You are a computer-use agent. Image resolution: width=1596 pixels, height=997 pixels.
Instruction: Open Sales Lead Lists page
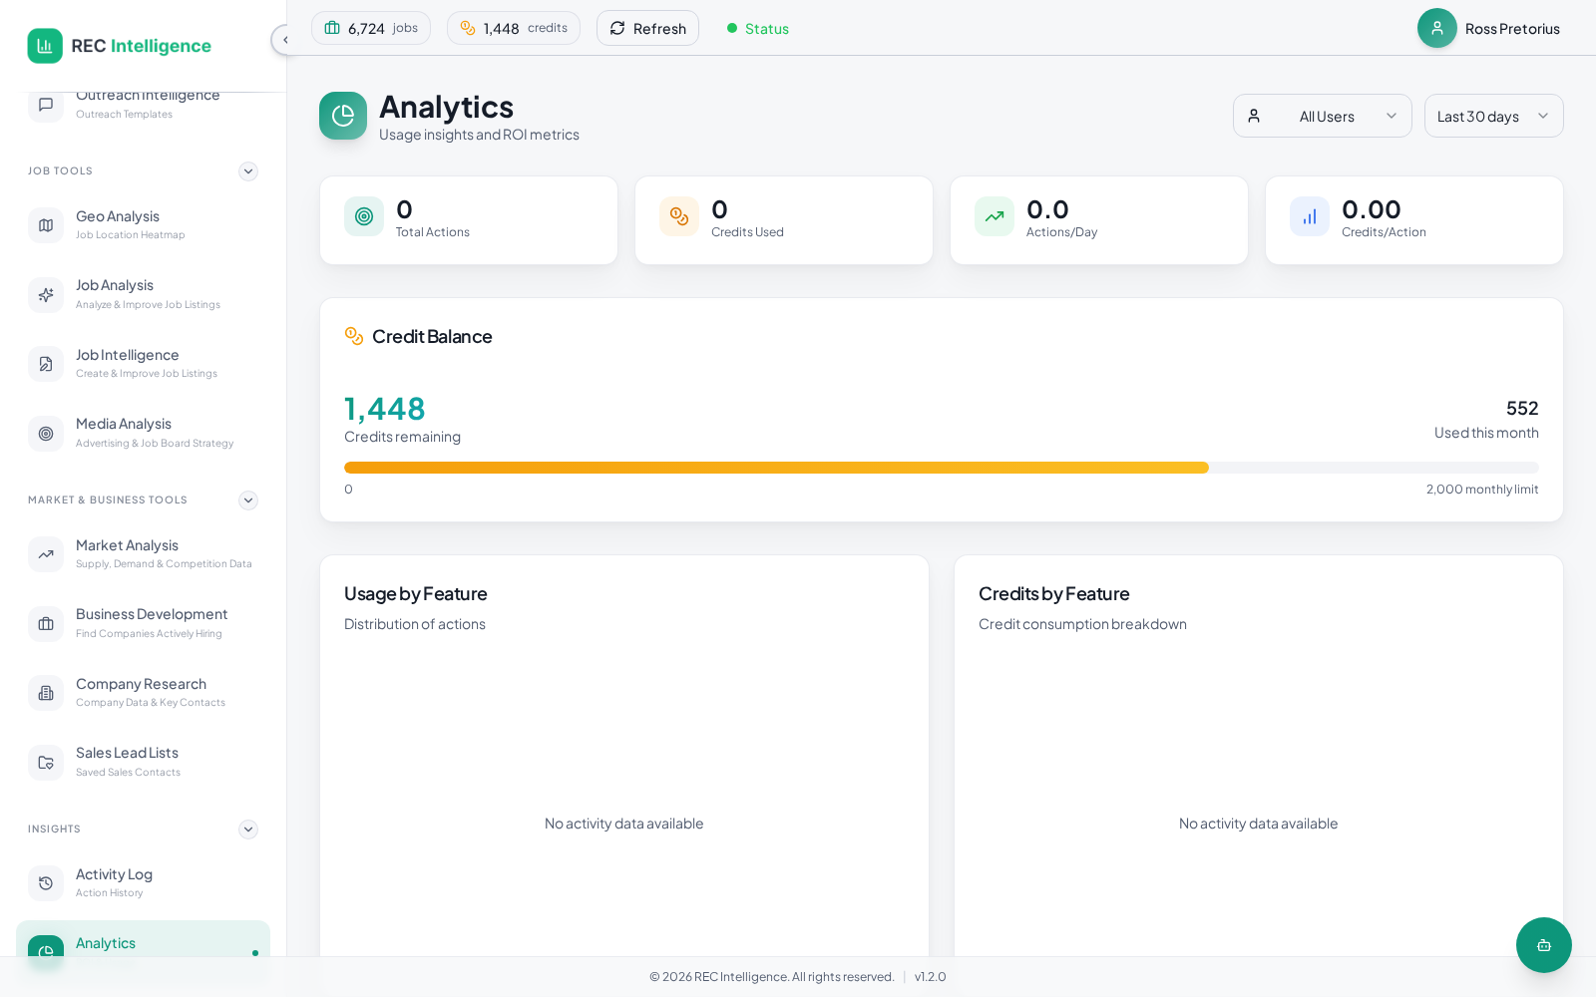click(x=143, y=763)
